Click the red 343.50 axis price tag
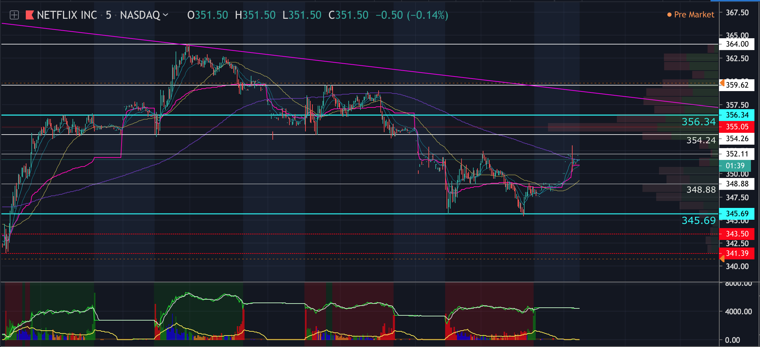 pyautogui.click(x=737, y=234)
